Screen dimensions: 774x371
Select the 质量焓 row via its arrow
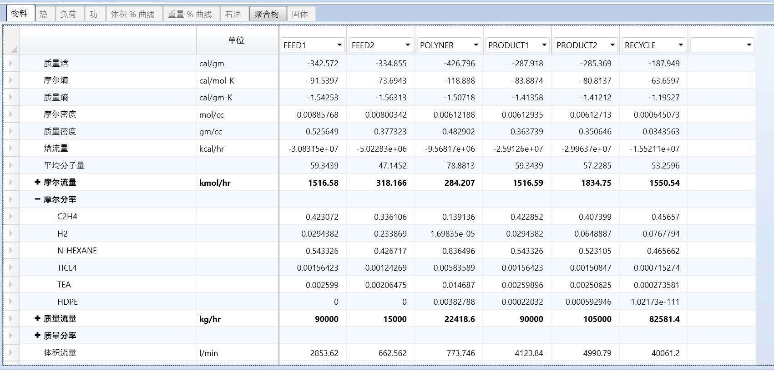[x=11, y=63]
